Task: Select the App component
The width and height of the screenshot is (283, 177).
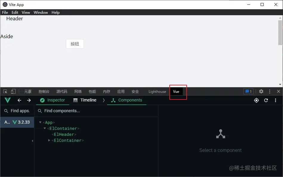Action: [49, 122]
